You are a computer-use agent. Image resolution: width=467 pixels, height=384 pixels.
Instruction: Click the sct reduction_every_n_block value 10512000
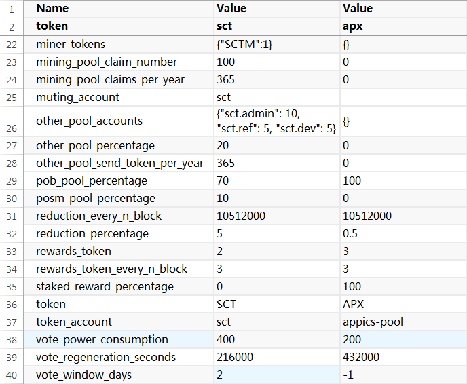point(277,216)
